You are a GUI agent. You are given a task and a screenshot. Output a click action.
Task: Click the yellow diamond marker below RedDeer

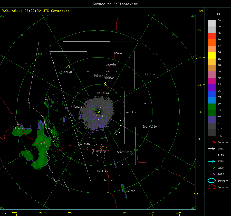tap(106, 83)
